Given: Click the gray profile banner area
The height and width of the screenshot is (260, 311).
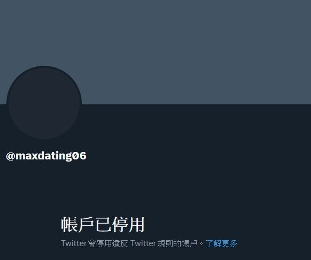Looking at the screenshot, I should click(x=155, y=52).
